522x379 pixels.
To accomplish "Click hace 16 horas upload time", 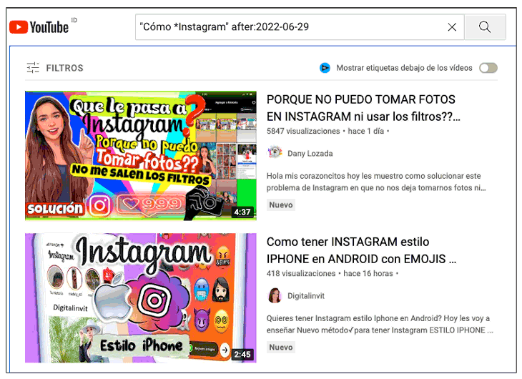I will pyautogui.click(x=368, y=273).
